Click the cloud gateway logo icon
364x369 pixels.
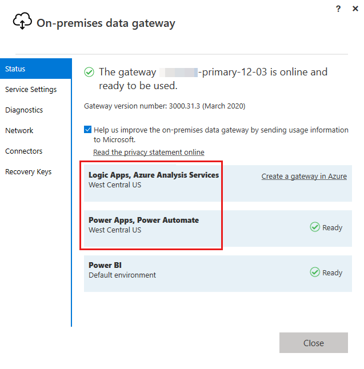(22, 22)
